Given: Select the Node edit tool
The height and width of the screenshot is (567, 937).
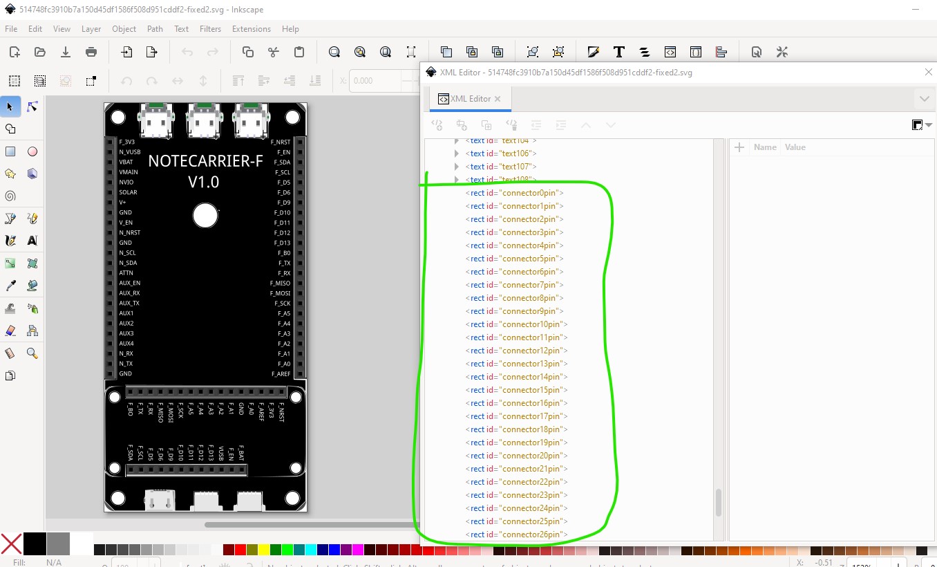Looking at the screenshot, I should 32,106.
